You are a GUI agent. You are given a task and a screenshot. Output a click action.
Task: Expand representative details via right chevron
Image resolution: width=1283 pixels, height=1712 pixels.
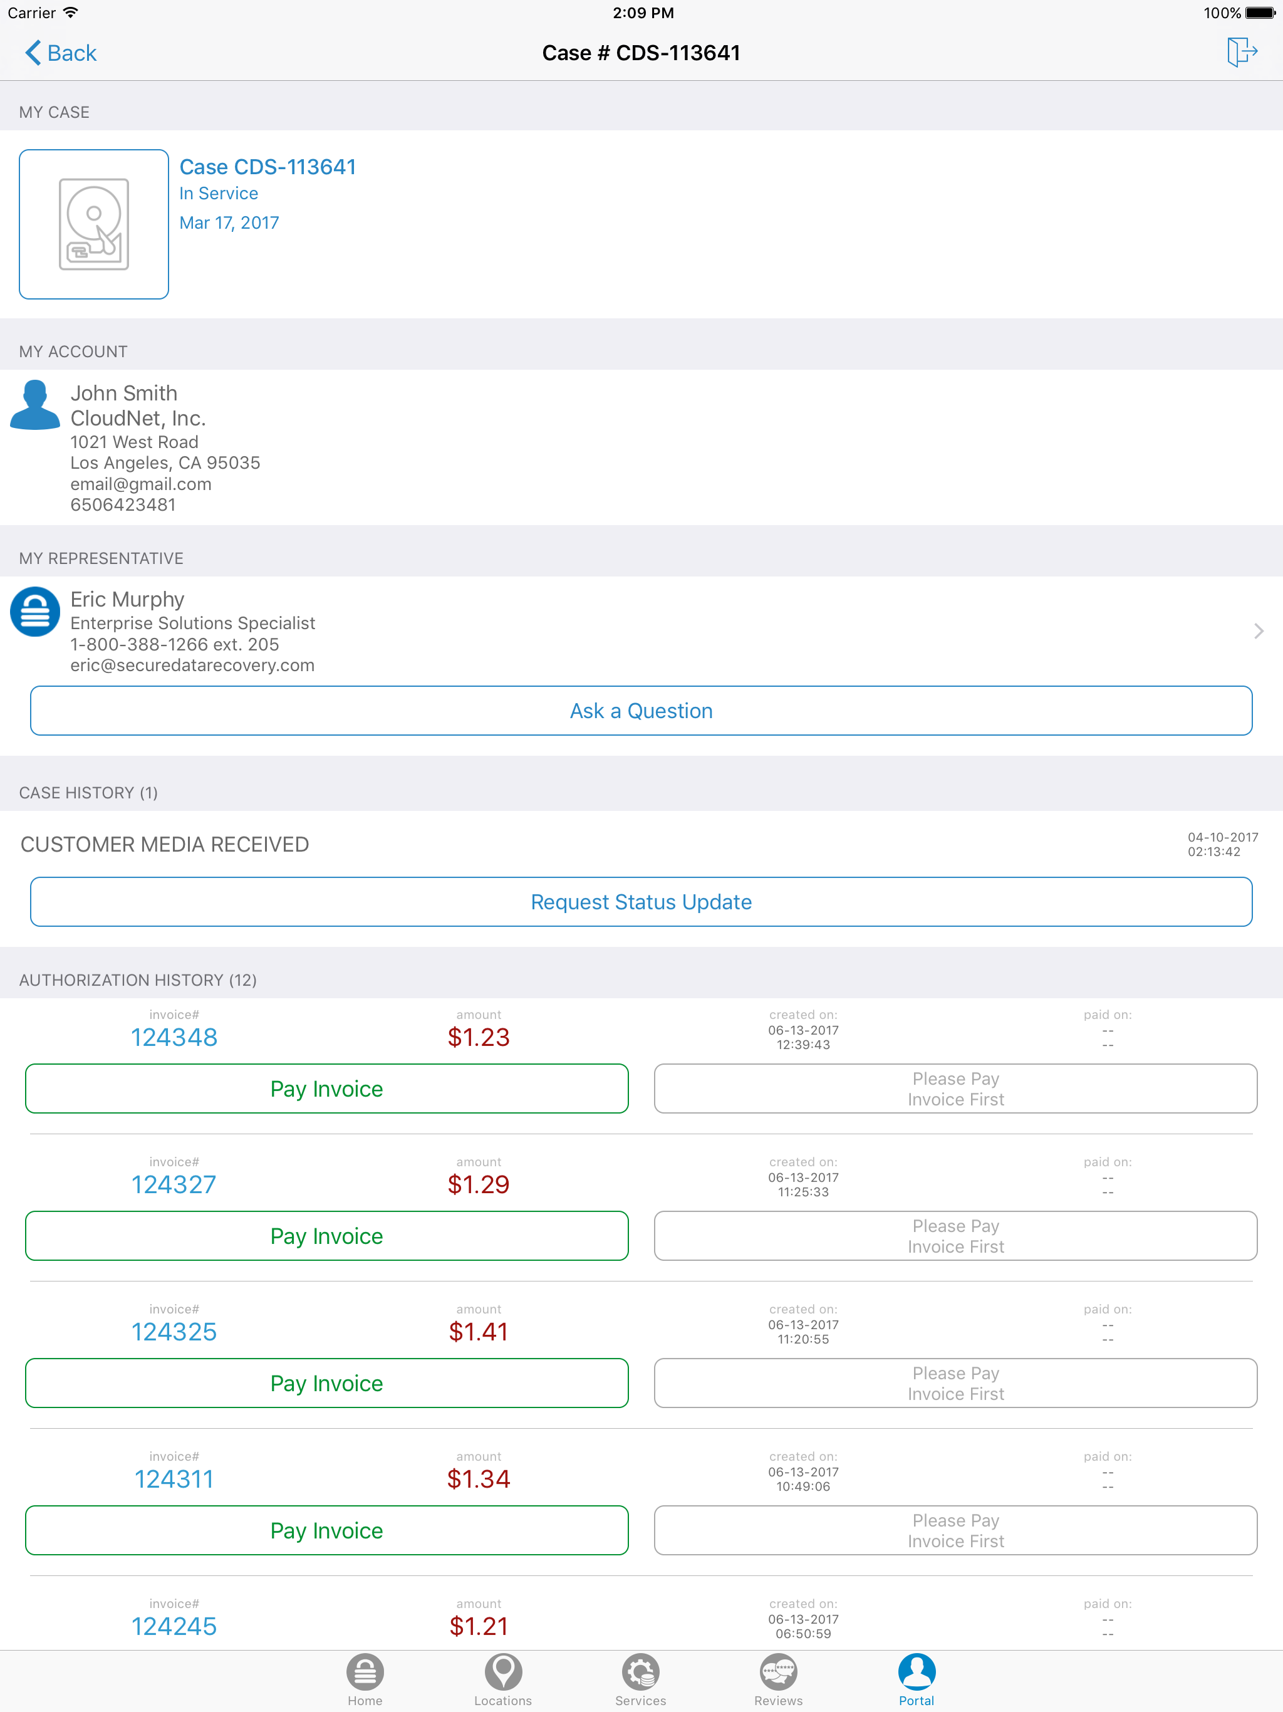[1258, 632]
